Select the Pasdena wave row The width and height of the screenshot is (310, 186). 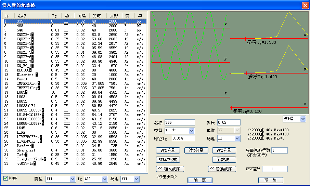point(75,146)
